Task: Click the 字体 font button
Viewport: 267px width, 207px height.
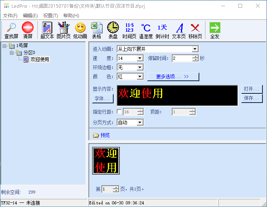Action: tap(103, 99)
